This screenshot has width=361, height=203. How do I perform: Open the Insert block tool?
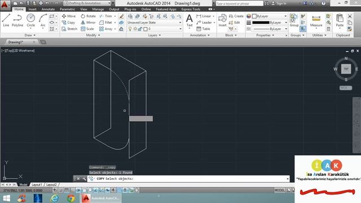click(222, 20)
